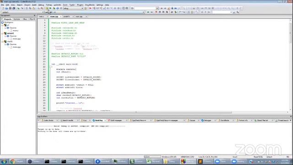
Task: Open the Settings menu
Action: (x=100, y=5)
